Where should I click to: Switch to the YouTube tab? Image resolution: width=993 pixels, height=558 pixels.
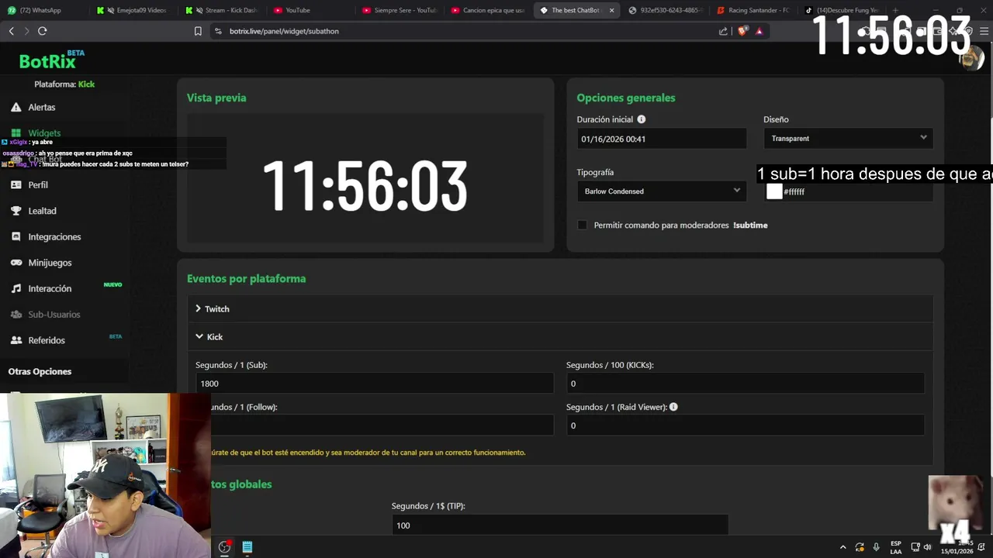pos(312,10)
